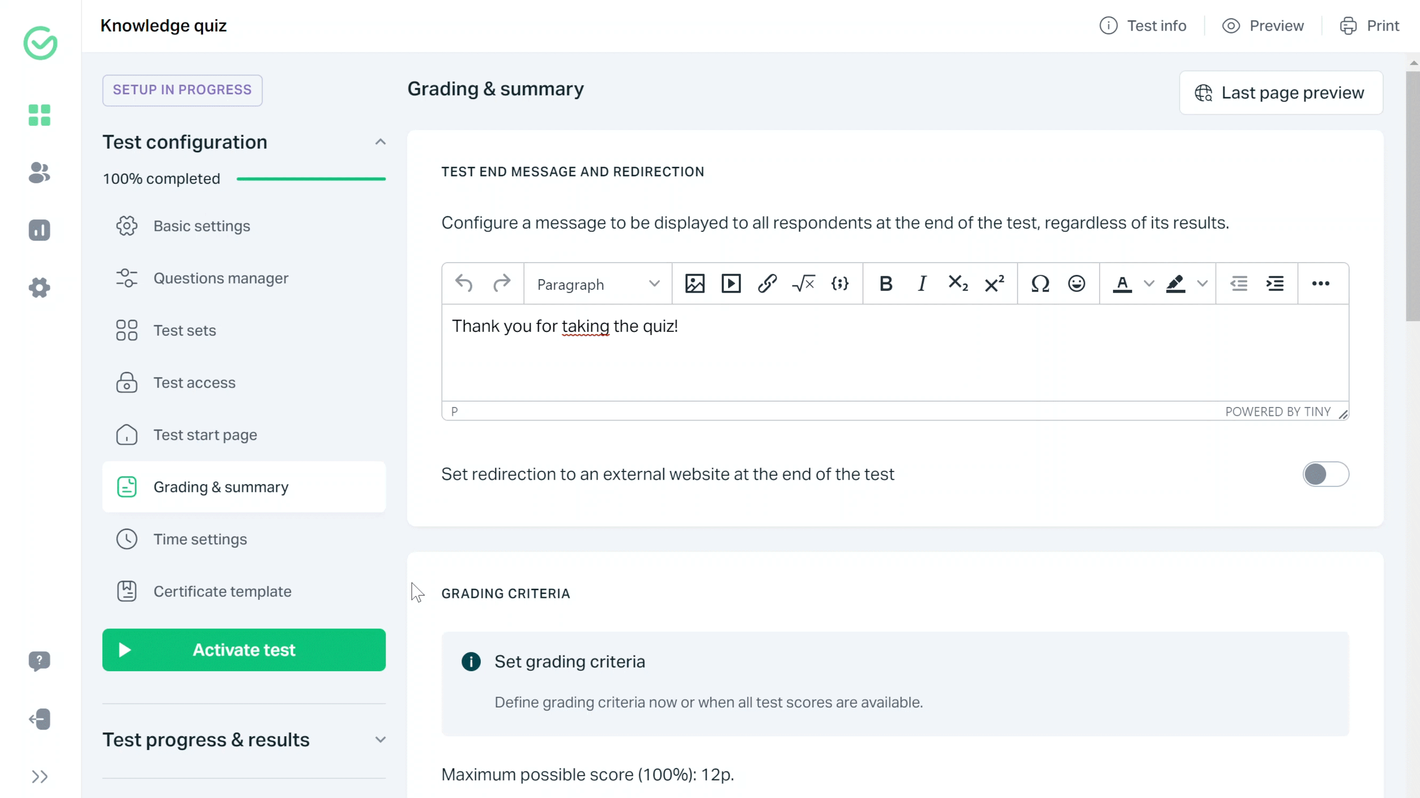The height and width of the screenshot is (798, 1420).
Task: Click the play/video insert icon
Action: pos(731,283)
